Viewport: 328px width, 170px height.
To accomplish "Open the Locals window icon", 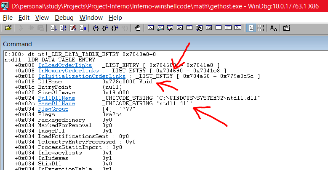I will pyautogui.click(x=170, y=28).
